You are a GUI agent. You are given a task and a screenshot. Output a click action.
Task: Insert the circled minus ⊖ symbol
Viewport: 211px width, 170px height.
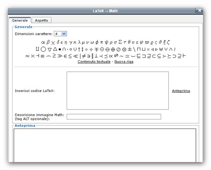(x=107, y=50)
